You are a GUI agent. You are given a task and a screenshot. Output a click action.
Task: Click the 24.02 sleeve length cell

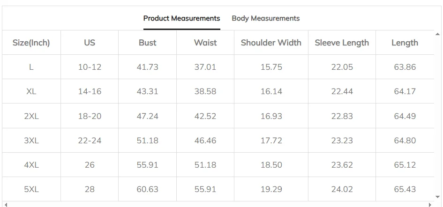coord(342,189)
